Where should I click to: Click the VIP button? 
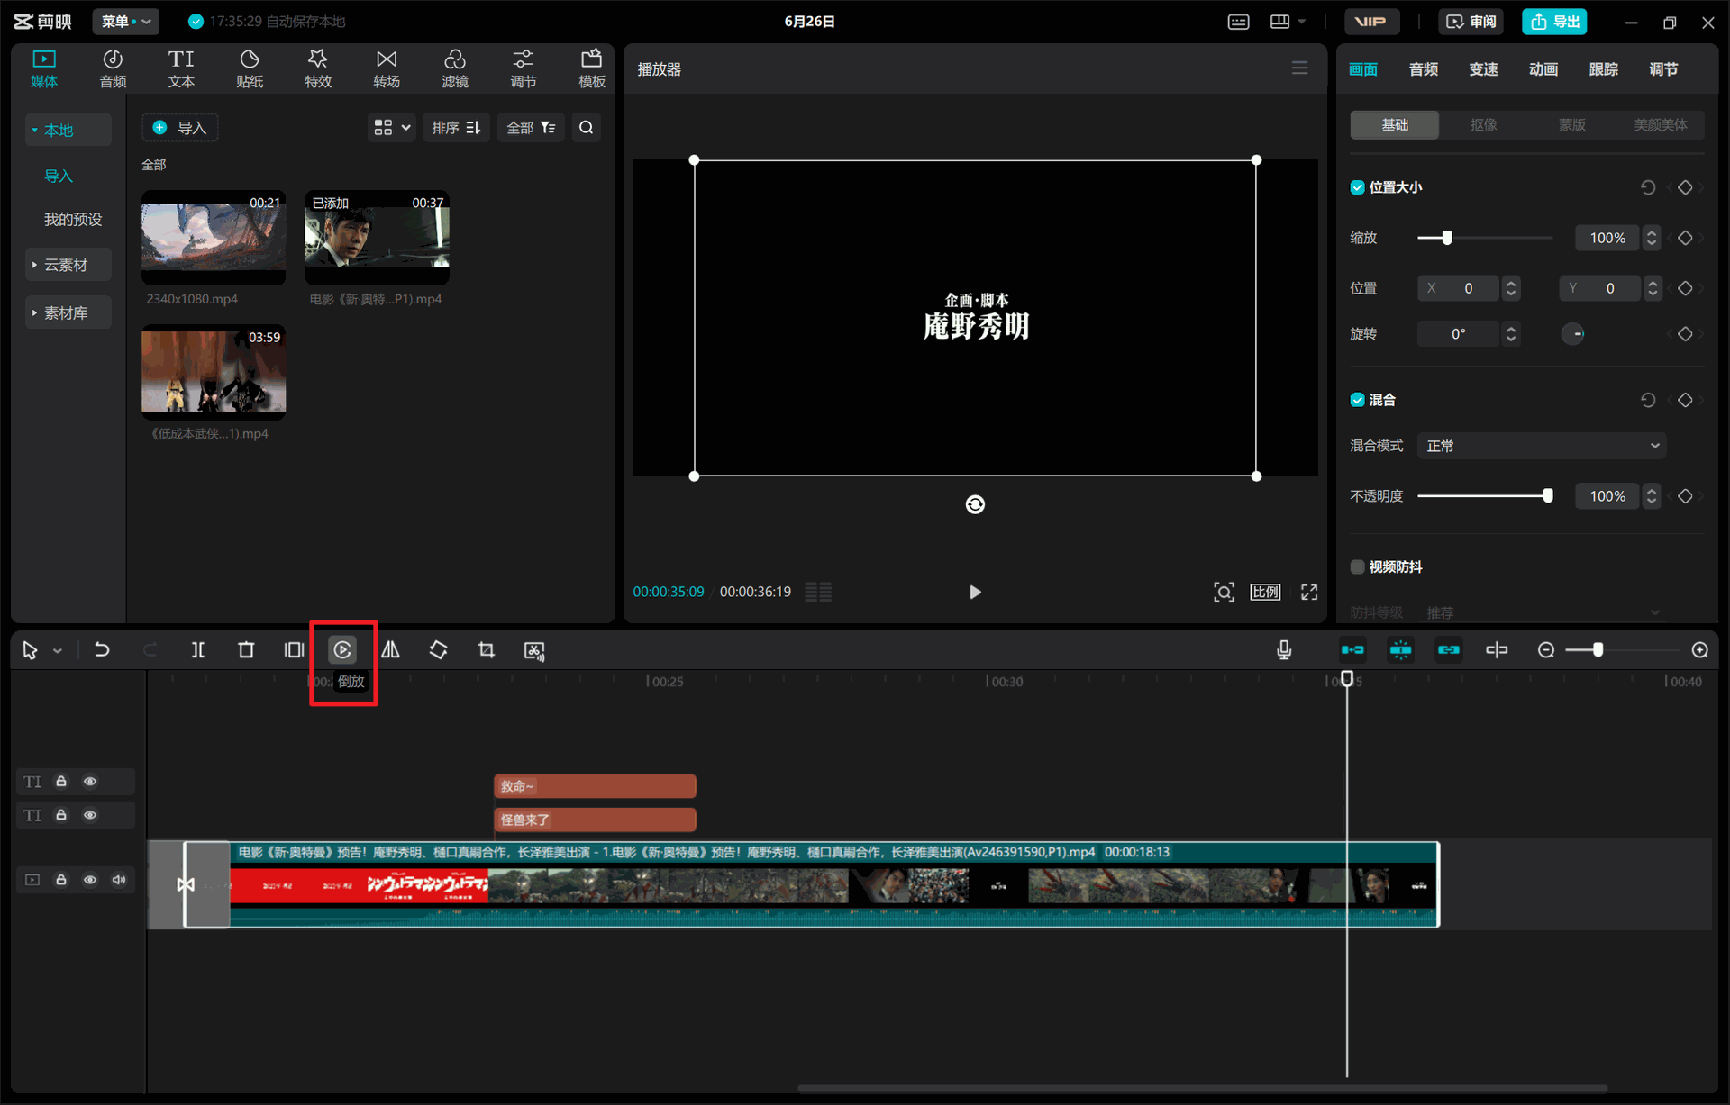pos(1370,22)
